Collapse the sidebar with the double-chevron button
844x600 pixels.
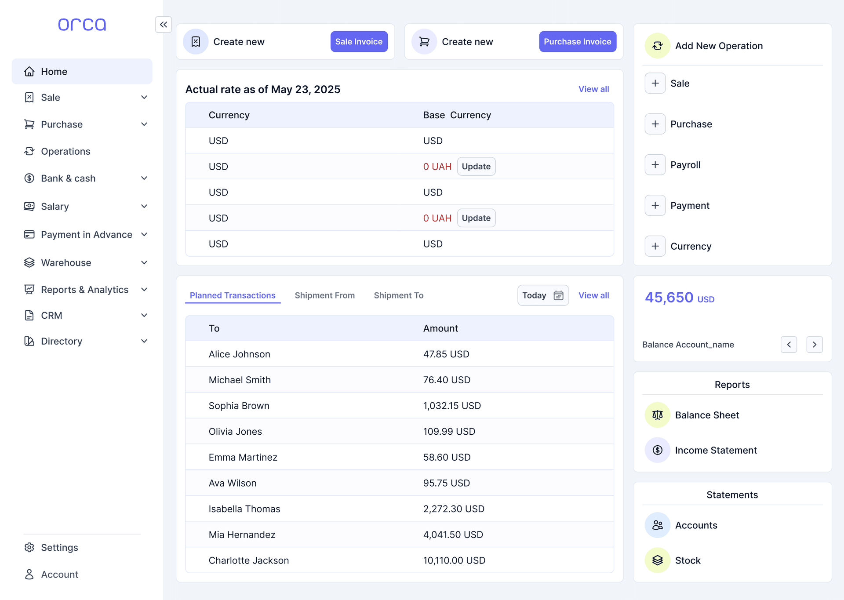tap(163, 25)
